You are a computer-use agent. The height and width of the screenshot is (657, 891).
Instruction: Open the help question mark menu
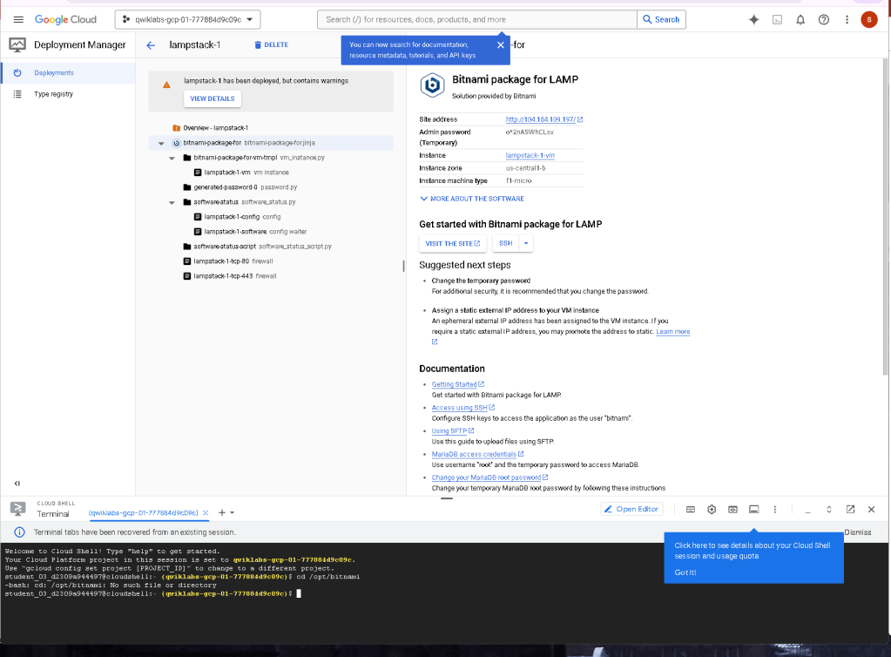[x=823, y=19]
